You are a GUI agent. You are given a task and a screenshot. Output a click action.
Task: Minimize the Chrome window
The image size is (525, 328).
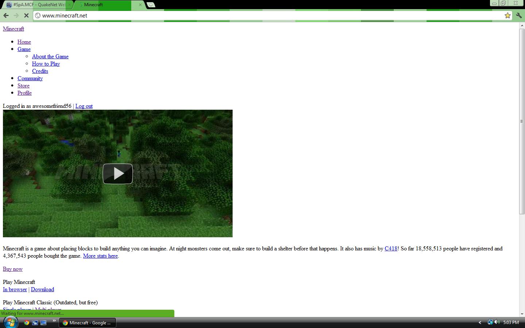494,3
